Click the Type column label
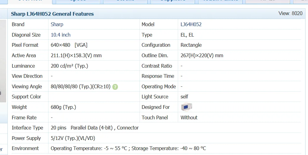 [x=147, y=35]
